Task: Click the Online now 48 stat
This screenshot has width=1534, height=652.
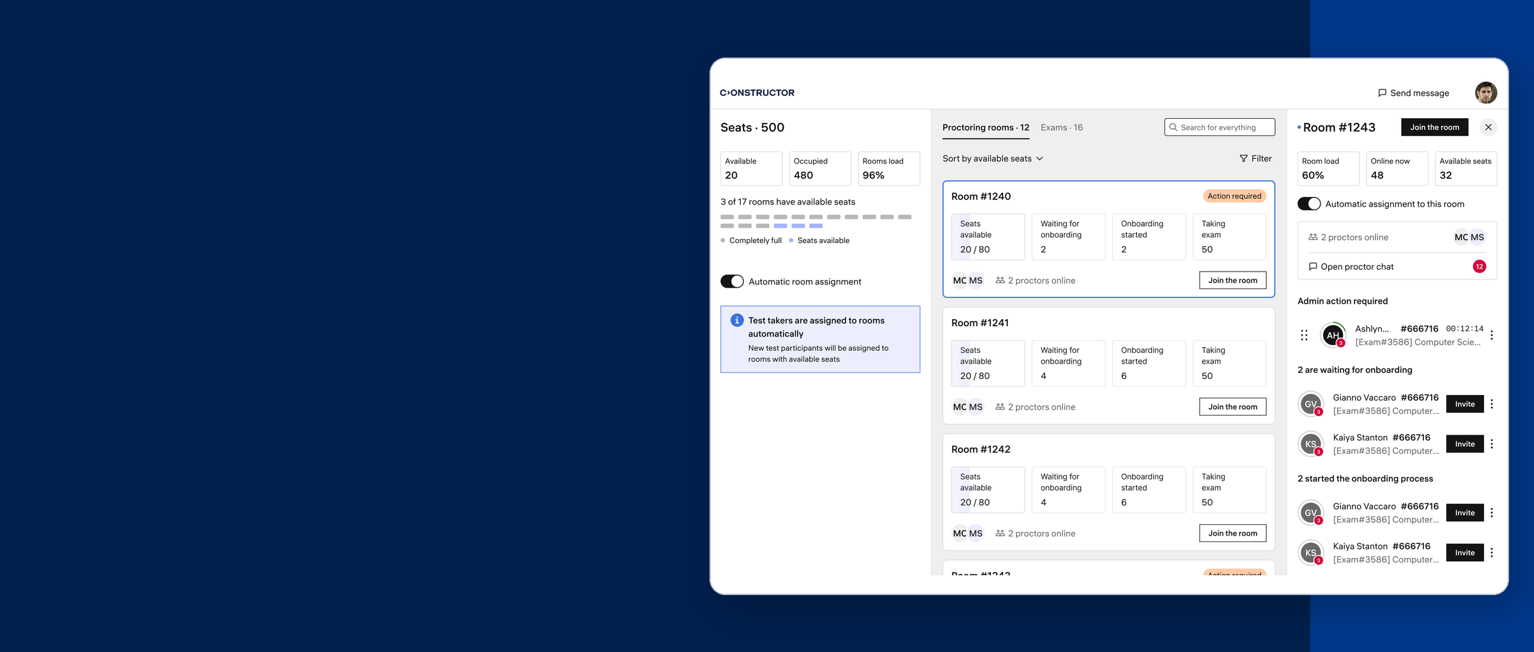Action: click(1397, 168)
